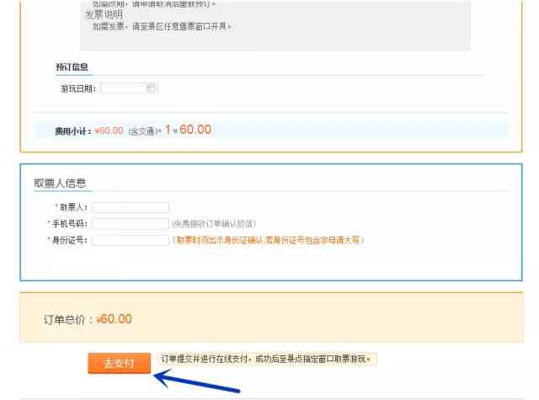Select the 身份证号 input field
This screenshot has height=400, width=539.
click(131, 240)
